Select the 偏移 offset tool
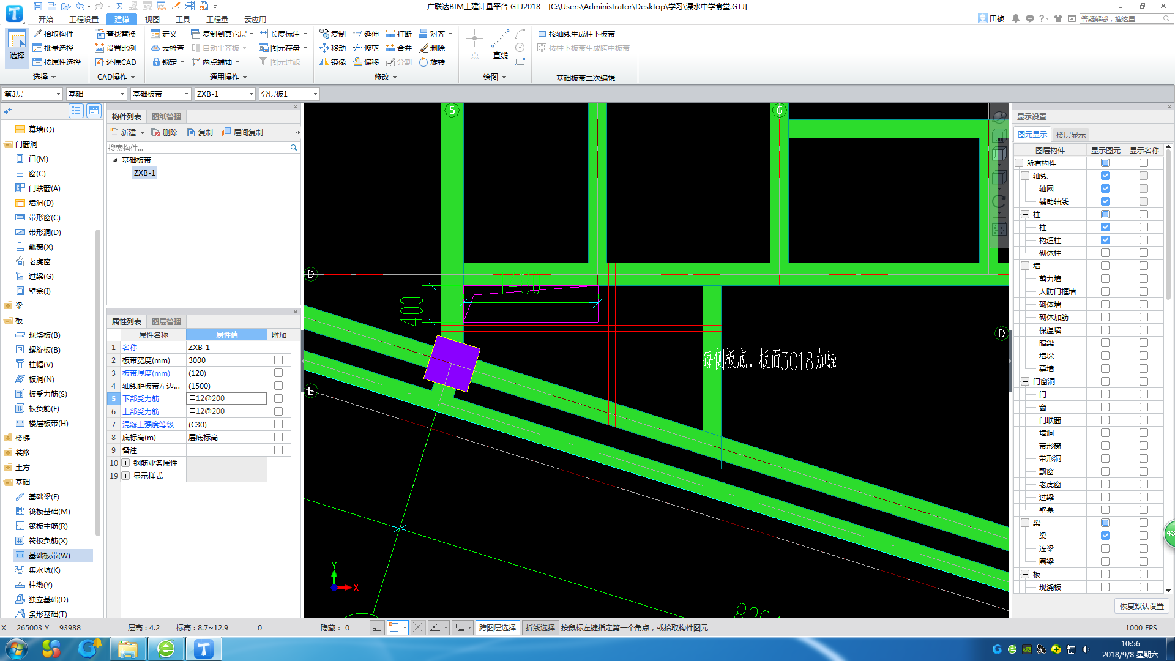The image size is (1175, 661). tap(365, 62)
